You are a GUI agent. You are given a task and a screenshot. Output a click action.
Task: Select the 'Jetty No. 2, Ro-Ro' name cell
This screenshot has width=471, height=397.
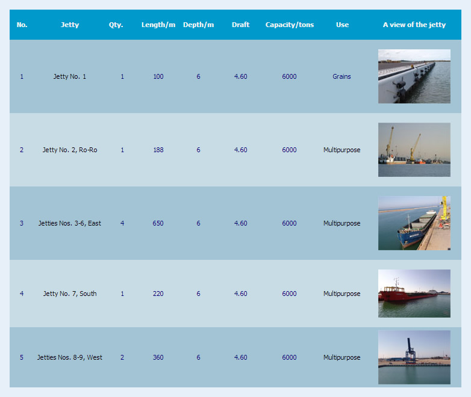pyautogui.click(x=70, y=150)
